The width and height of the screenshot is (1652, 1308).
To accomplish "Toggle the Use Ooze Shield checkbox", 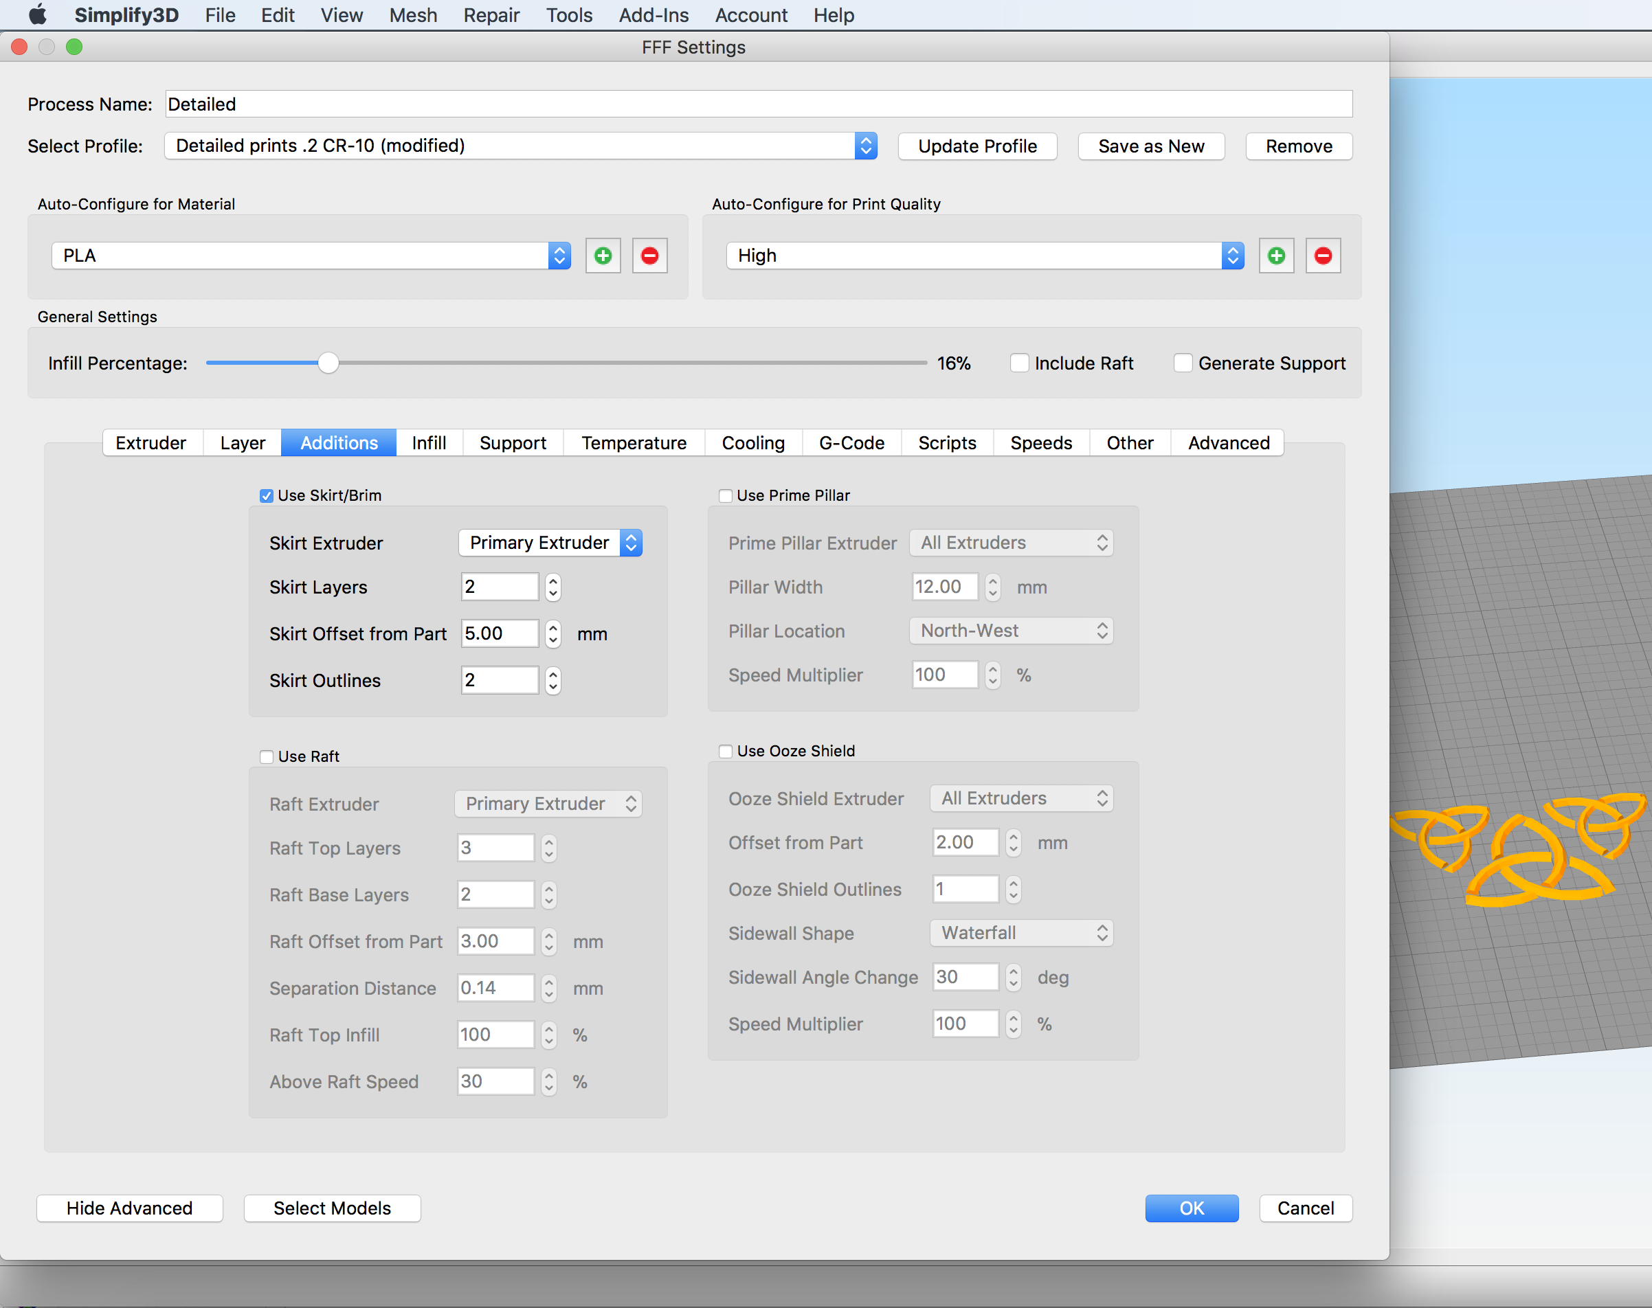I will [x=725, y=752].
